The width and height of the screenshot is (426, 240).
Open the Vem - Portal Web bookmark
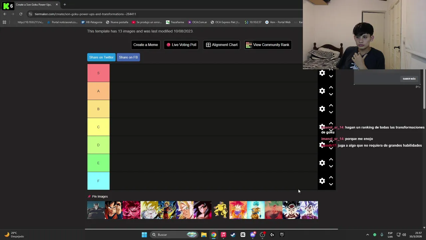pyautogui.click(x=278, y=22)
